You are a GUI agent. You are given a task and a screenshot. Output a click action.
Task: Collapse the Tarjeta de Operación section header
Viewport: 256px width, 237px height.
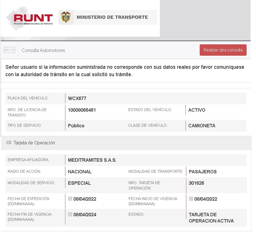(x=34, y=143)
